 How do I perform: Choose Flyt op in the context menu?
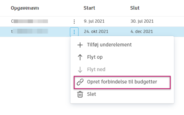95,57
